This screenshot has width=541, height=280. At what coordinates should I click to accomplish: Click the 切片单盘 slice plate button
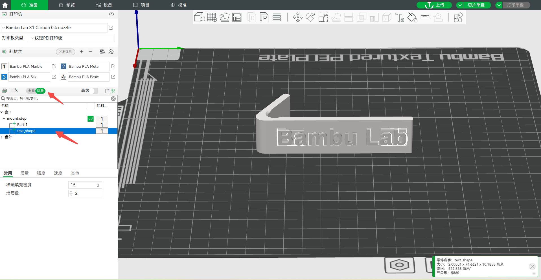pos(476,5)
